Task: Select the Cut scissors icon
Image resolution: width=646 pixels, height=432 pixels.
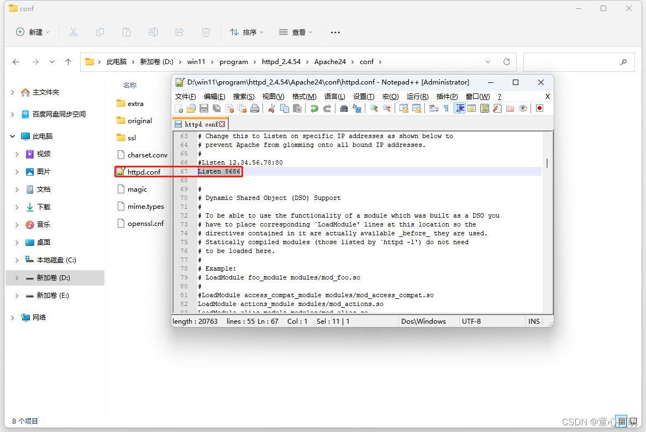Action: point(271,108)
